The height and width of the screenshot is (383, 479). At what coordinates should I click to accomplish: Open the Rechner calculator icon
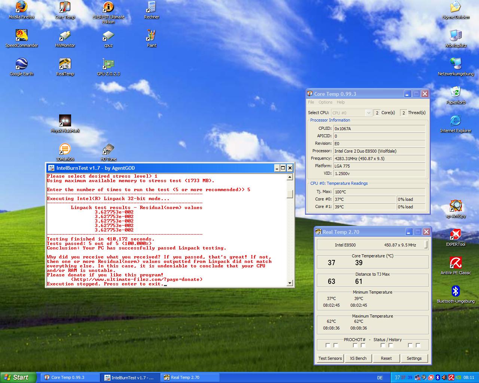[152, 10]
